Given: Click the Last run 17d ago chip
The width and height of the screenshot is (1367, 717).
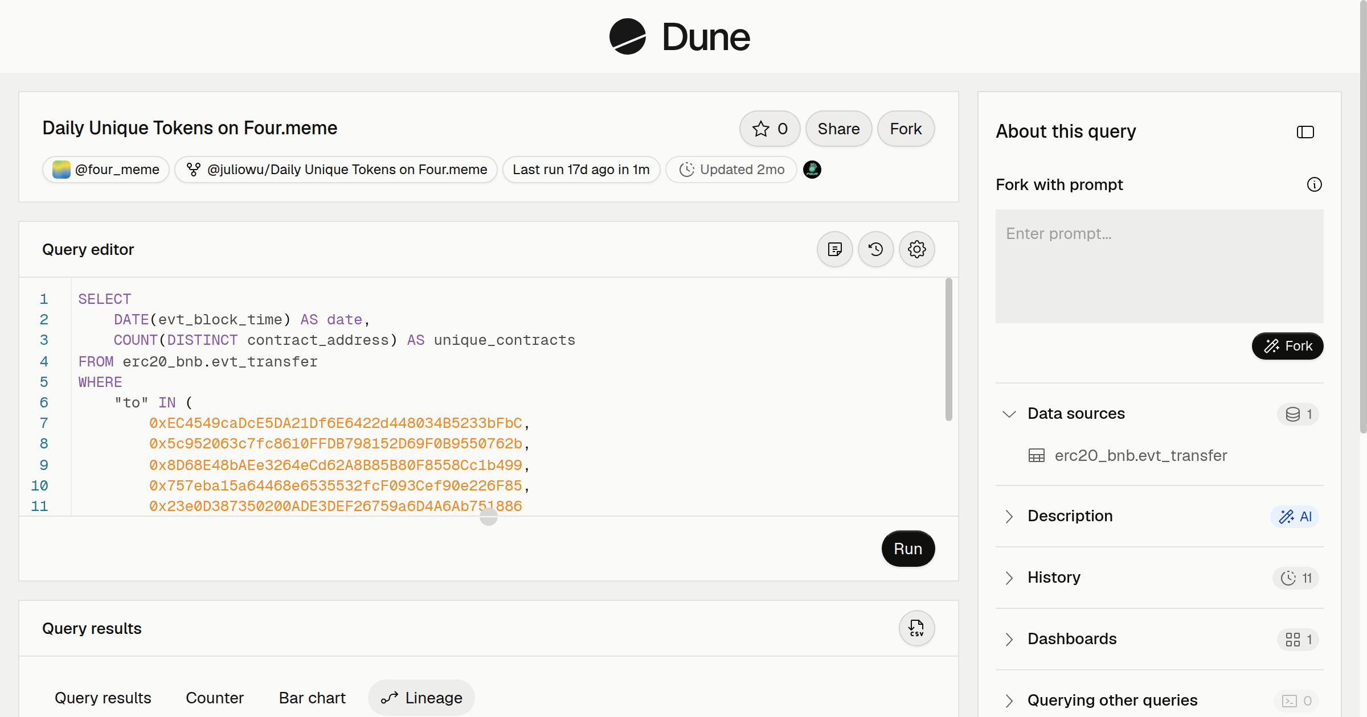Looking at the screenshot, I should 581,170.
